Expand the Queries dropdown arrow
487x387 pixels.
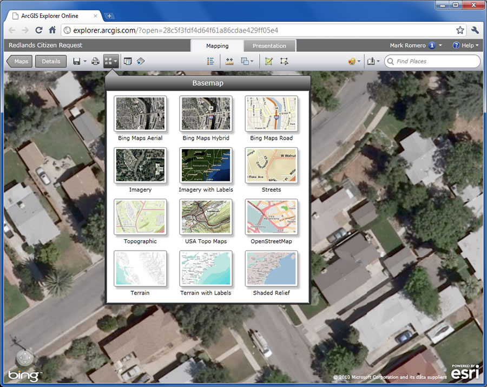(252, 61)
